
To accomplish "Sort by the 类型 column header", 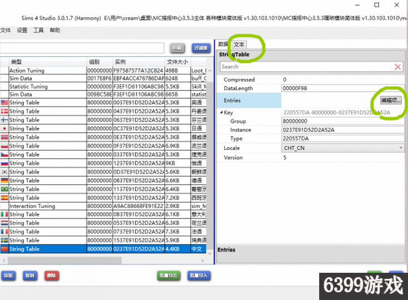I will pos(48,62).
